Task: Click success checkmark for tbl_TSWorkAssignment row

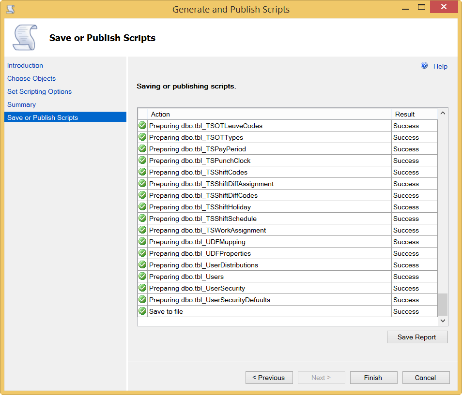Action: 142,230
